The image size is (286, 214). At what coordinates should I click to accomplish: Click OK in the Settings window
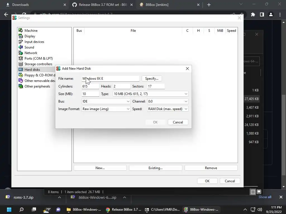(x=207, y=181)
